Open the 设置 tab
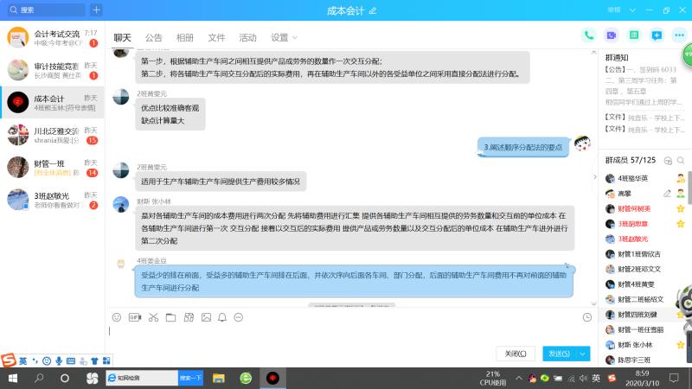Image resolution: width=692 pixels, height=389 pixels. [x=279, y=37]
